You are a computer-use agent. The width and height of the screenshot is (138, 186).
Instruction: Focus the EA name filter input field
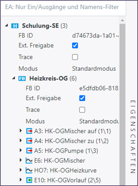coord(63,8)
